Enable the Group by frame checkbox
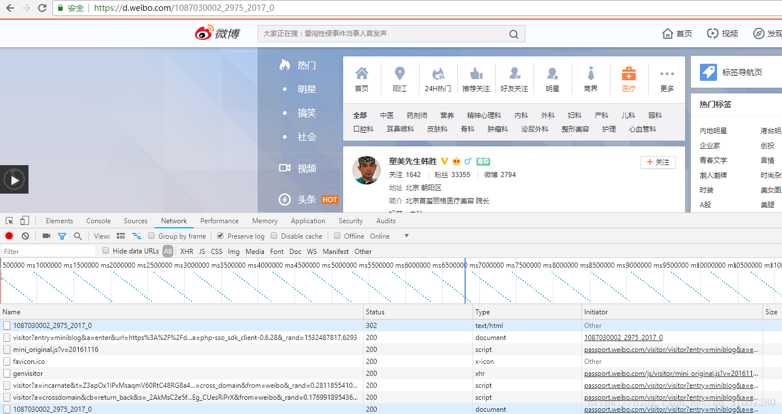782x414 pixels. click(152, 236)
